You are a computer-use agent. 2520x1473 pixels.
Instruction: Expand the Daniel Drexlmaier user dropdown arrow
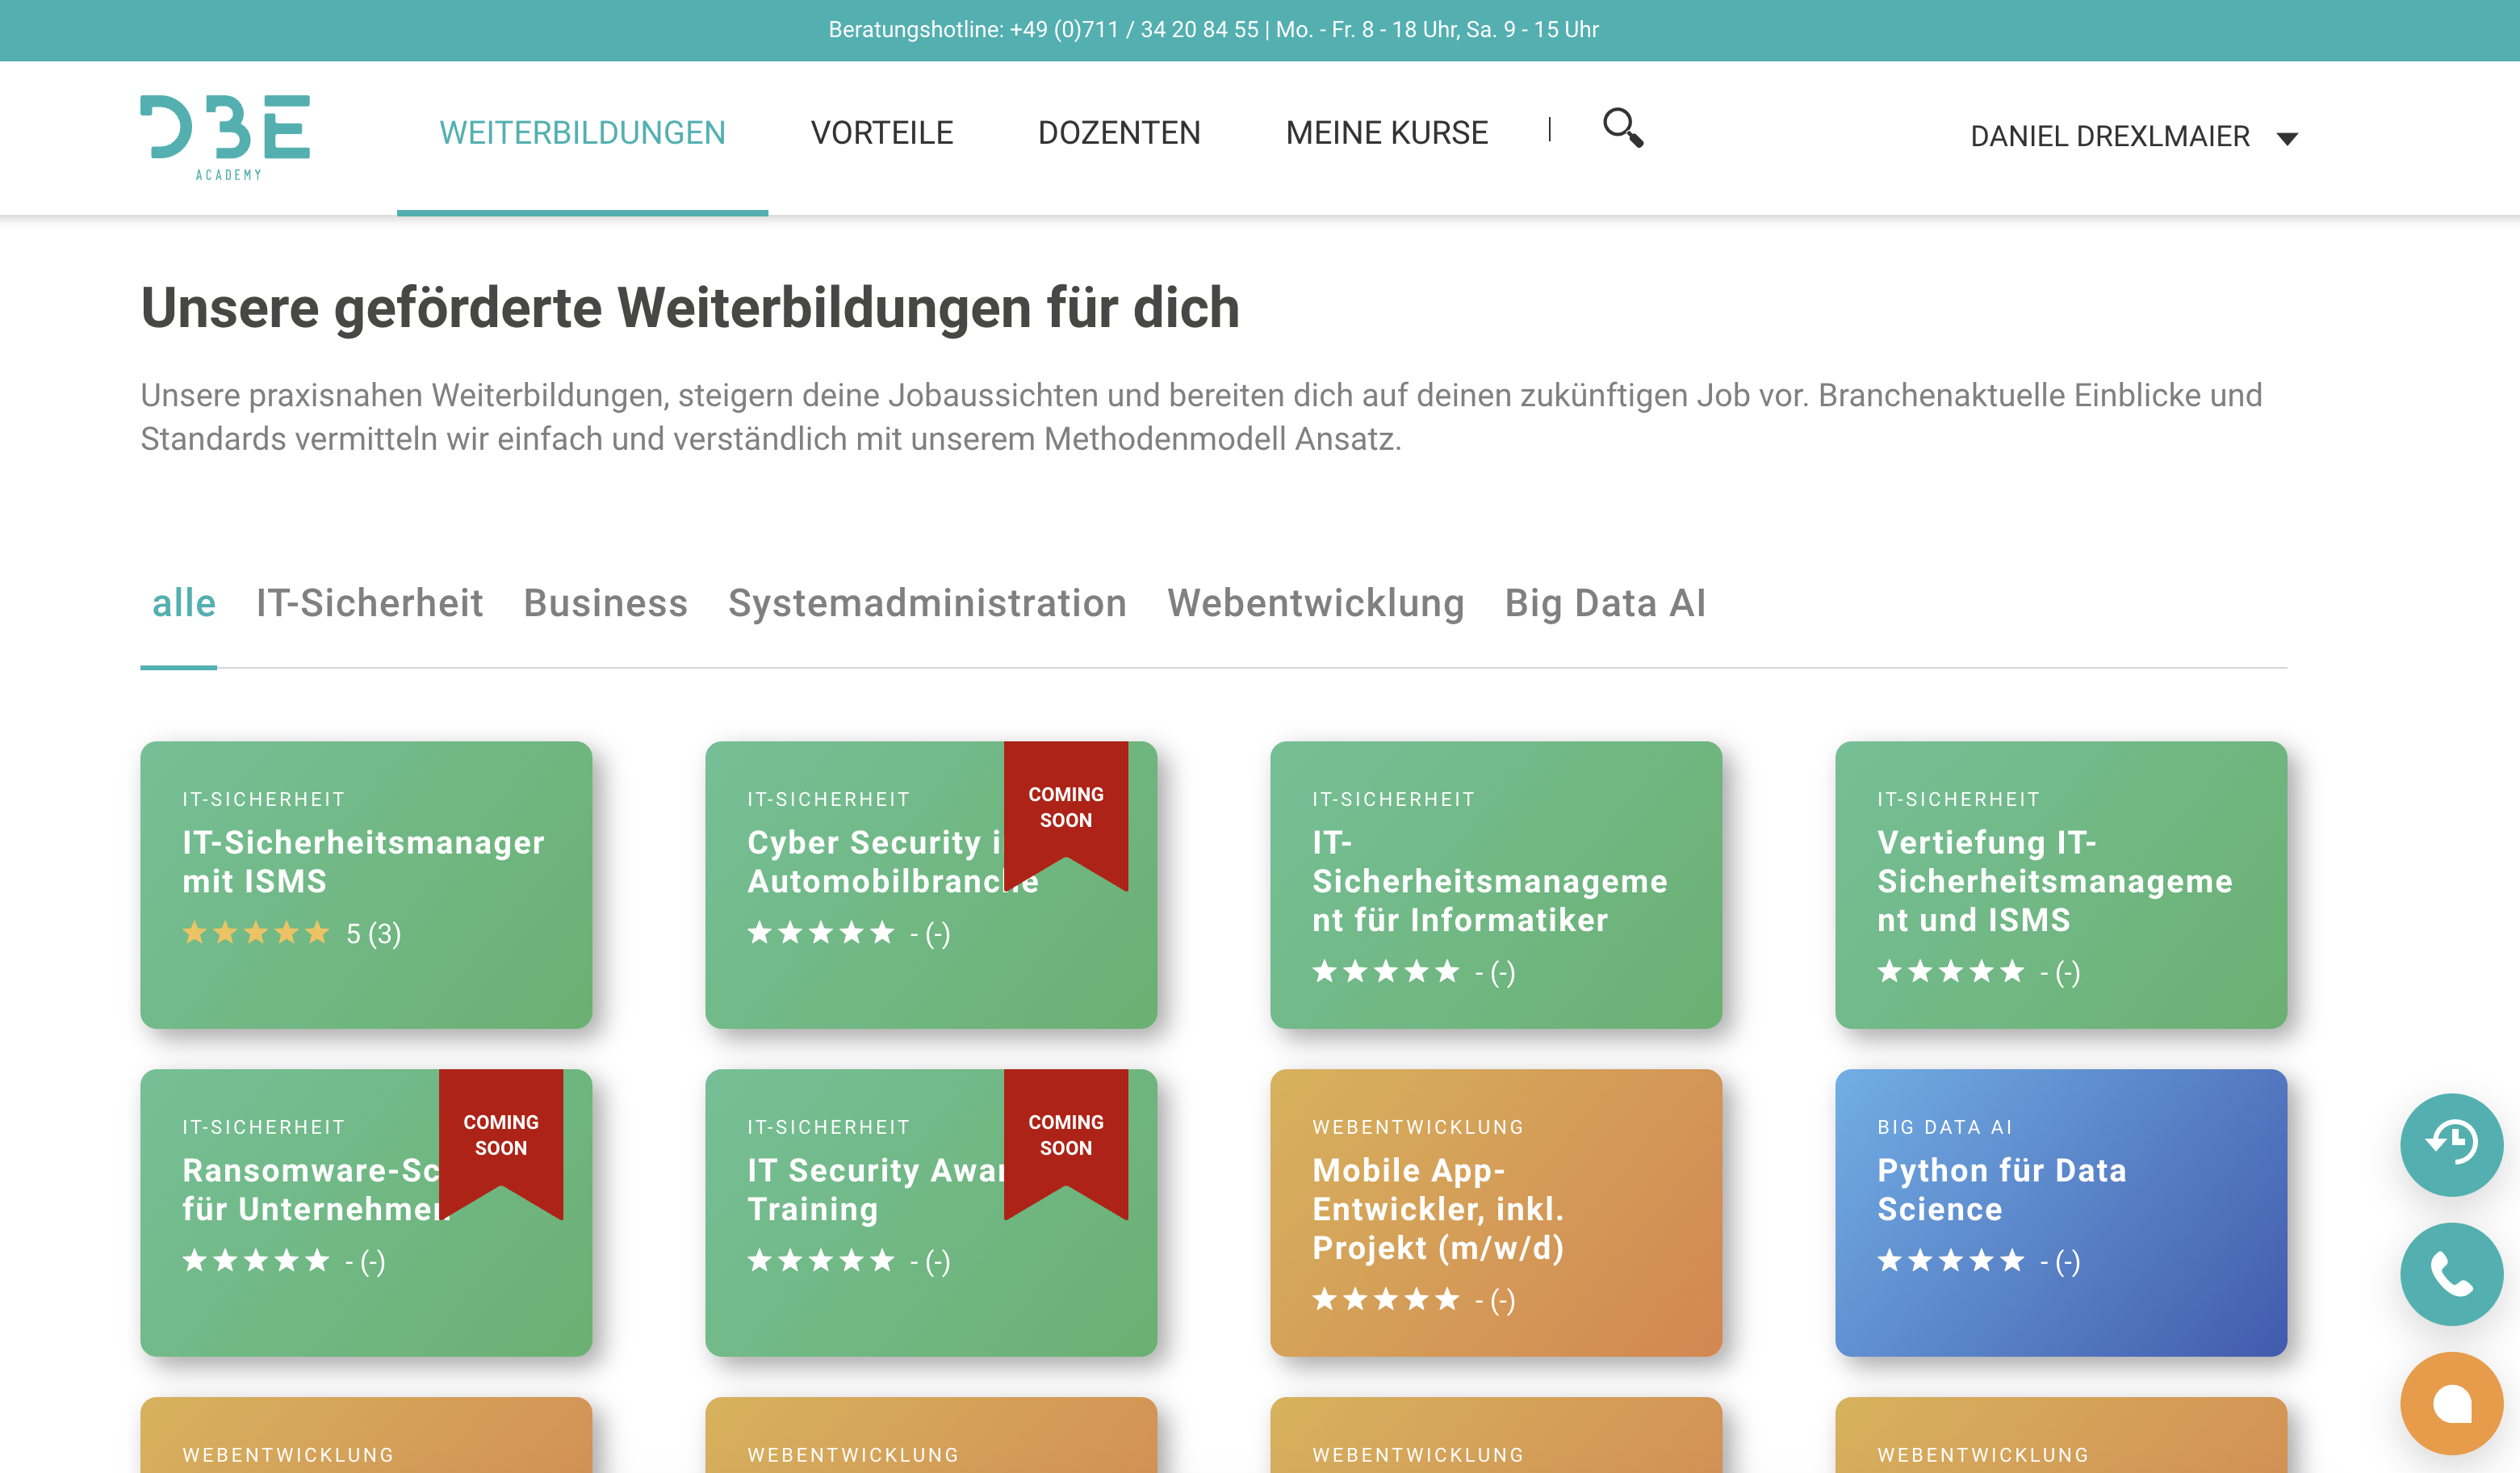(2287, 138)
